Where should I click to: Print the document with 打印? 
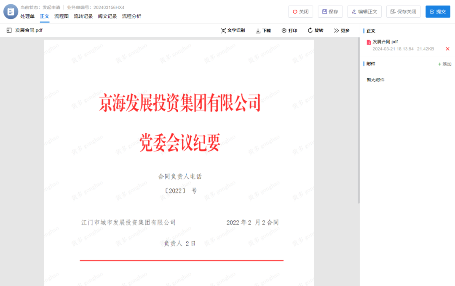pyautogui.click(x=289, y=30)
